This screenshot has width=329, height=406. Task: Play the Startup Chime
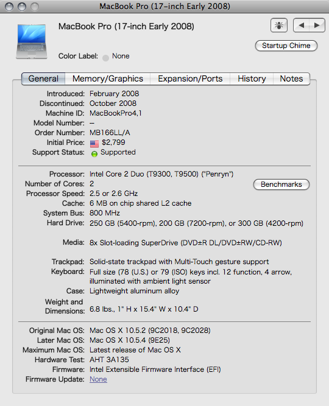click(x=286, y=46)
